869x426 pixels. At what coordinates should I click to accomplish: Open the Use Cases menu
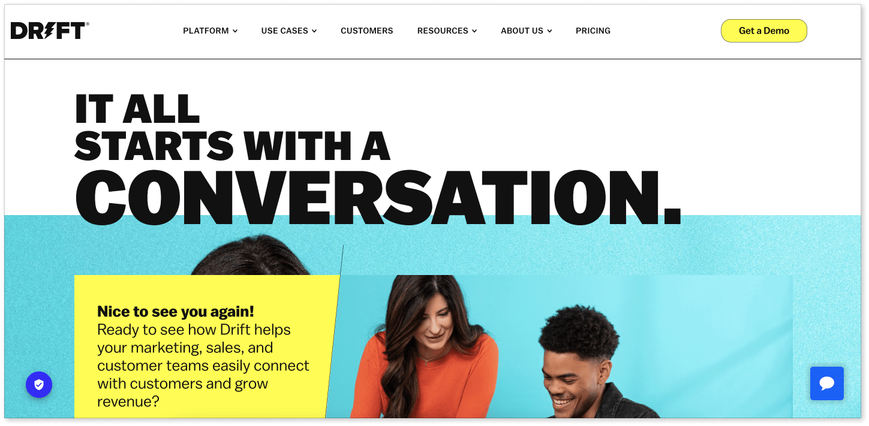pyautogui.click(x=289, y=31)
